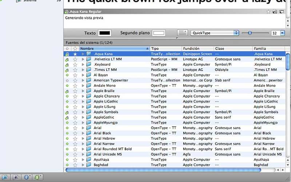Click the Oldstyle class cell
The height and width of the screenshot is (182, 291).
coord(222,70)
